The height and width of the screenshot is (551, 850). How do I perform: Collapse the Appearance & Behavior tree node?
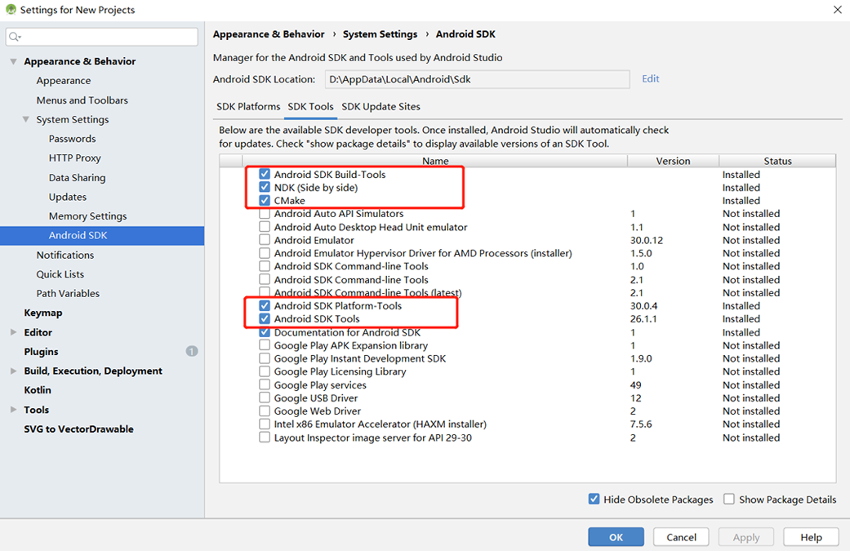[x=13, y=61]
